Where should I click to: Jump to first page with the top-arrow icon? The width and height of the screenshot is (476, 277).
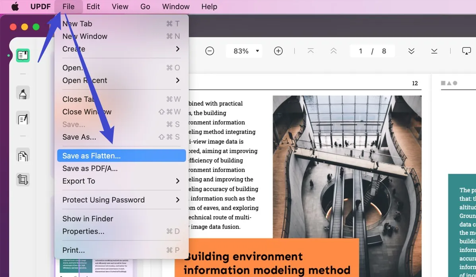(x=311, y=51)
